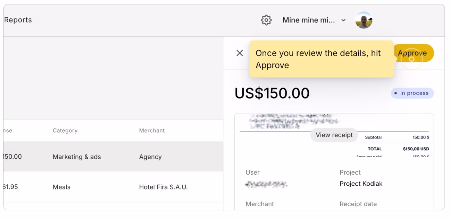Click the X to close expense details

(x=240, y=53)
